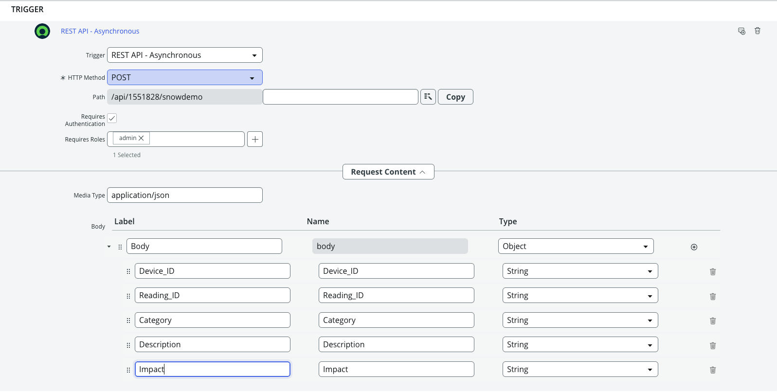Open the HTTP Method dropdown
777x392 pixels.
click(x=185, y=77)
